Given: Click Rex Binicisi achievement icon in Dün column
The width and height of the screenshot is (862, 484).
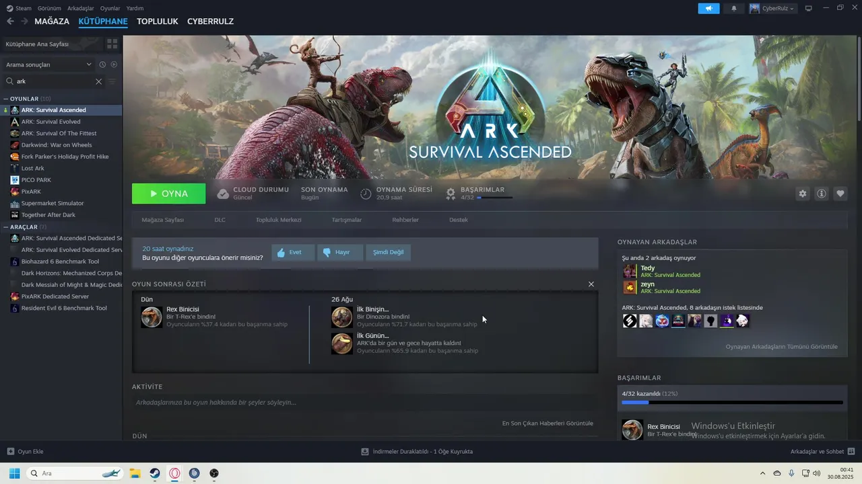Looking at the screenshot, I should [x=152, y=317].
